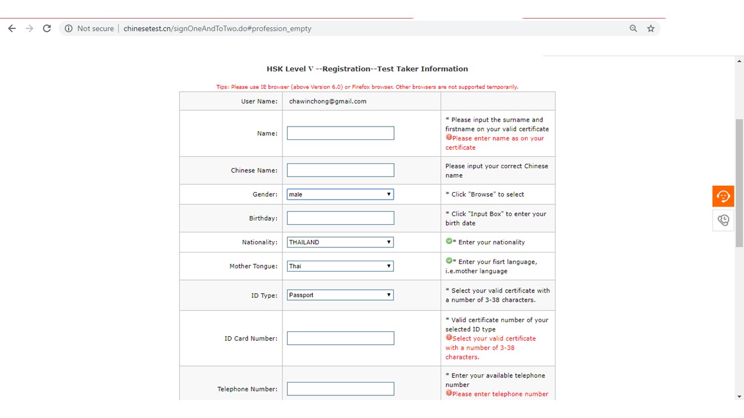Click the 'ID Card Number:' label
The height and width of the screenshot is (418, 744).
click(251, 338)
